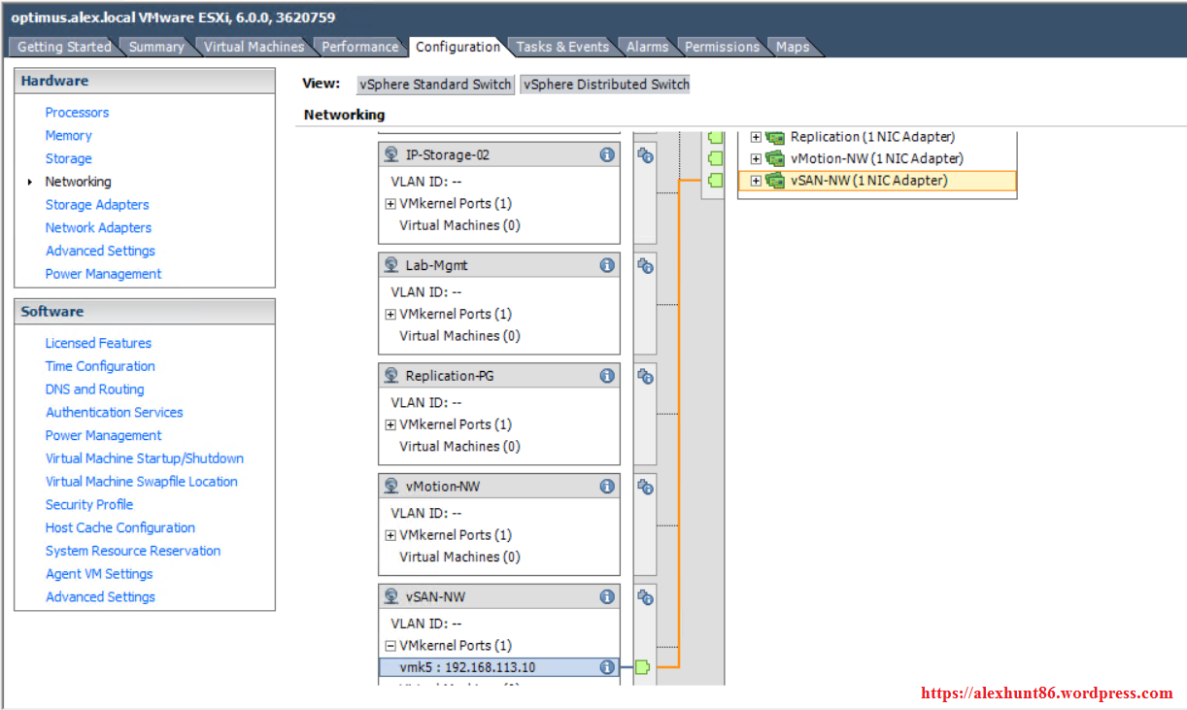This screenshot has height=710, width=1187.
Task: Expand the Replication (1 NIC Adapter) node
Action: click(756, 136)
